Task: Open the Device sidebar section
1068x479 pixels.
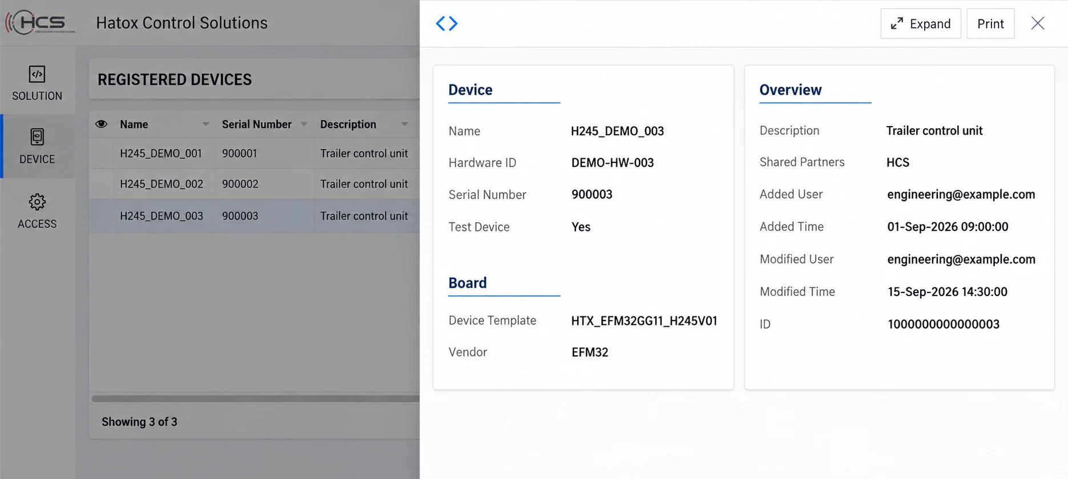Action: click(x=37, y=147)
